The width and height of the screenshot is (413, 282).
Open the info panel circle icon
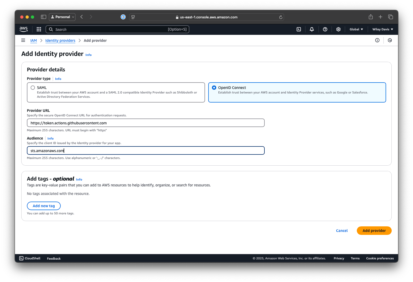(x=377, y=40)
